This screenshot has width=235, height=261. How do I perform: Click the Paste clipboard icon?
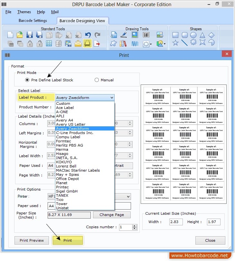[59, 35]
